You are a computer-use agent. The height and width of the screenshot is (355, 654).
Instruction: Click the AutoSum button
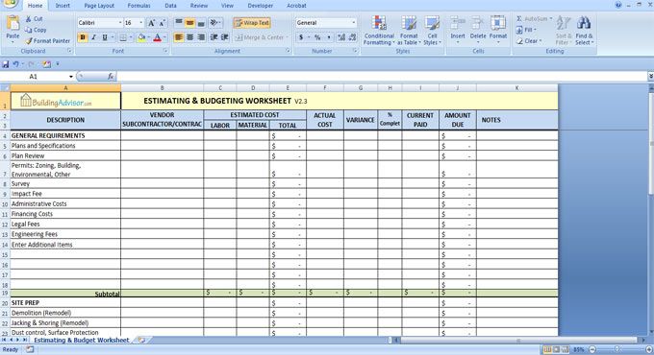pyautogui.click(x=534, y=19)
